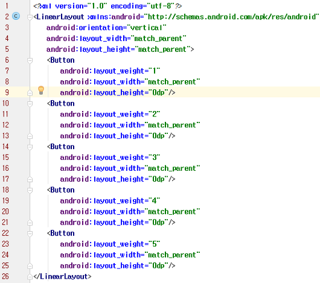Click the closing fold marker on line 26

tap(30, 277)
